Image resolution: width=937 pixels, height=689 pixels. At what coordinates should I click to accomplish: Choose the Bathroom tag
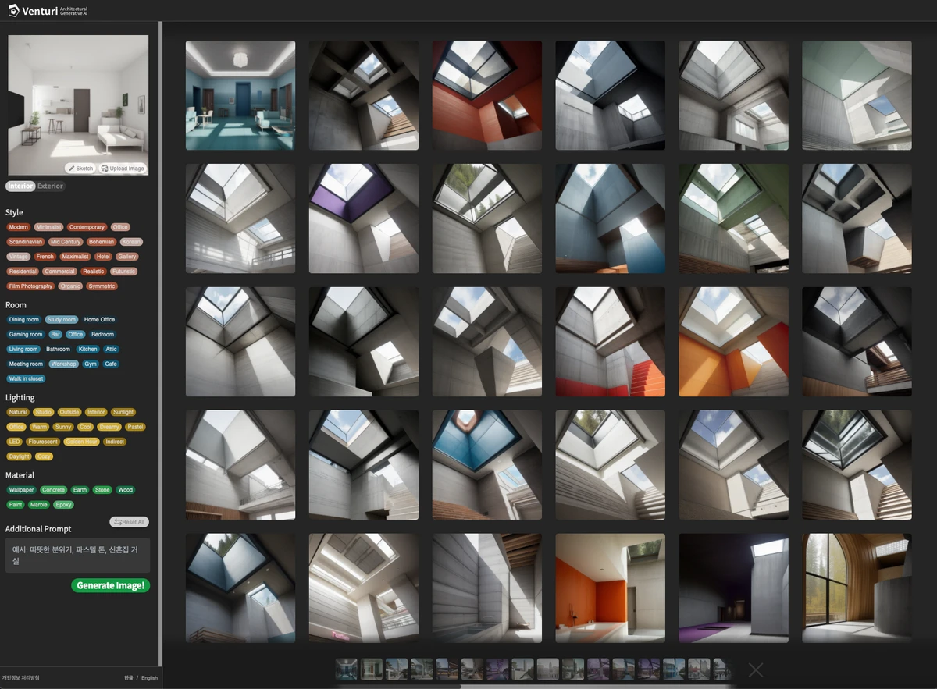tap(58, 350)
